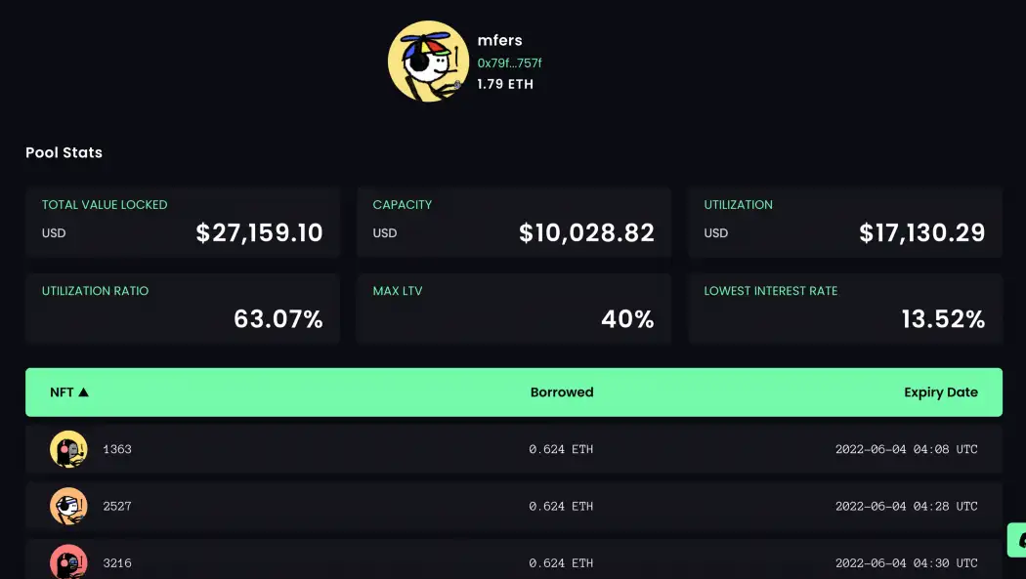Open NFT 2527 avatar thumbnail
The image size is (1026, 579).
[x=68, y=506]
